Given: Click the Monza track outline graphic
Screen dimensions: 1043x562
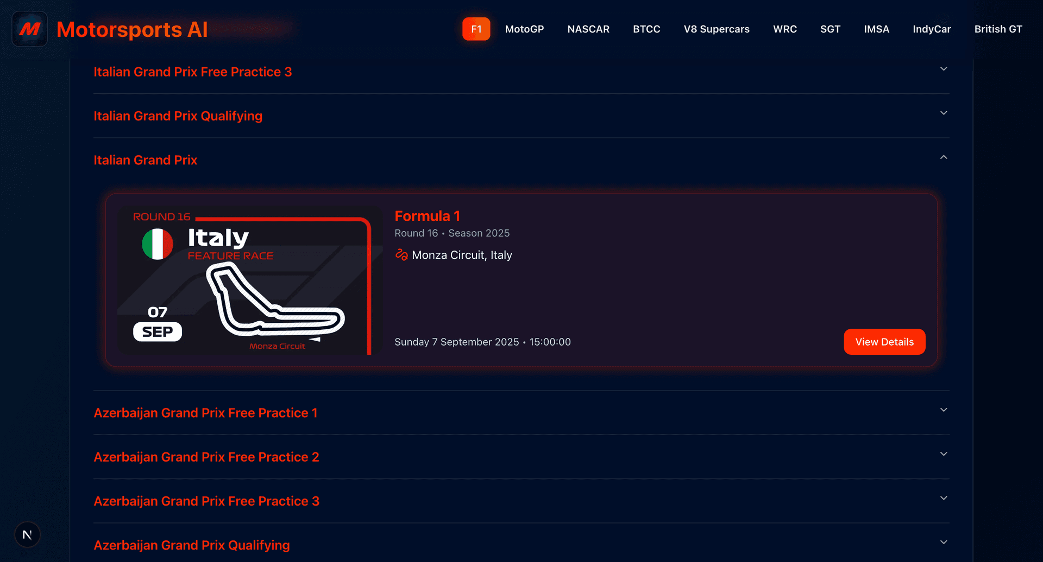Looking at the screenshot, I should point(274,300).
